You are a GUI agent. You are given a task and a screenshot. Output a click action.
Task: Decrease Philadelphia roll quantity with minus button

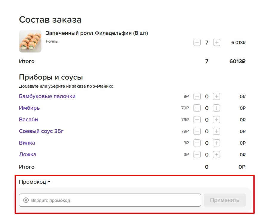(197, 43)
